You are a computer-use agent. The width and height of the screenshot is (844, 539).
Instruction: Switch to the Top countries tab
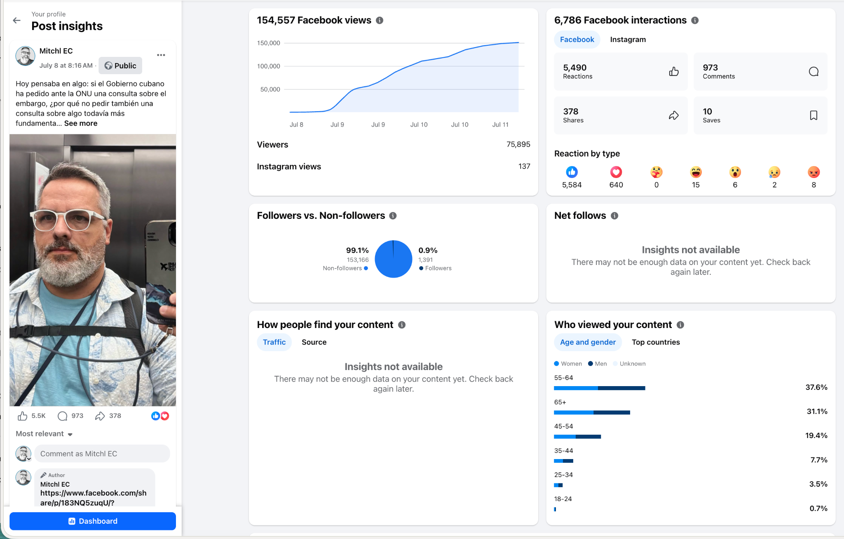coord(656,342)
